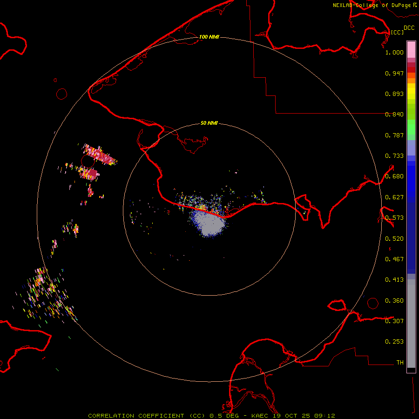Click the 0.947 scale value
The height and width of the screenshot is (419, 419).
pyautogui.click(x=394, y=73)
